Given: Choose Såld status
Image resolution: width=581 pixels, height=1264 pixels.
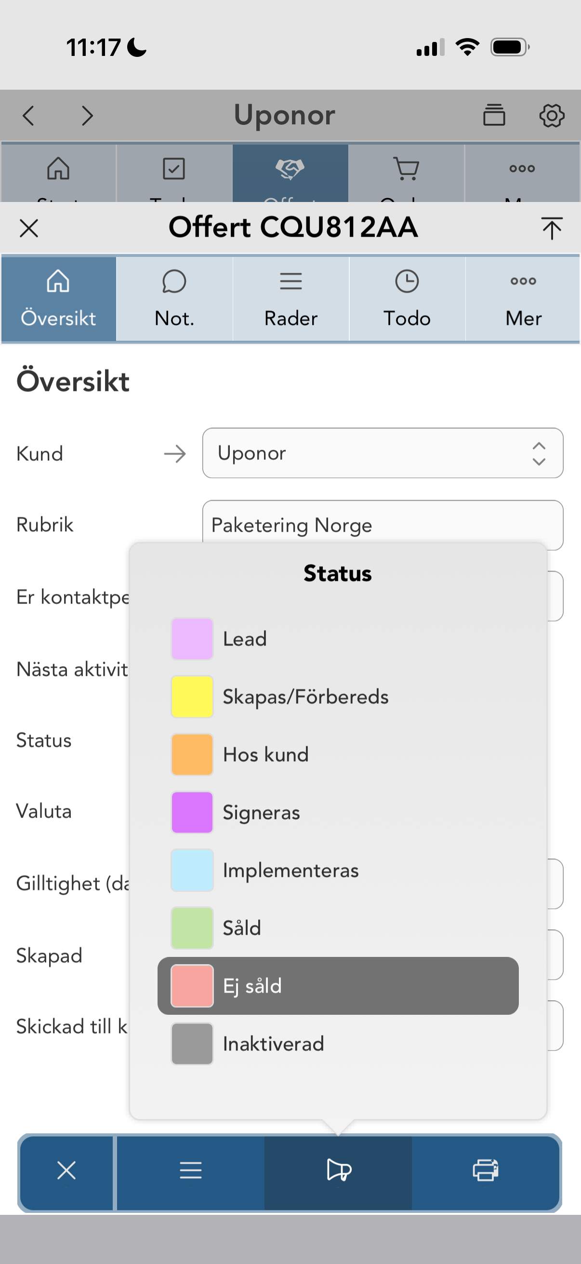Looking at the screenshot, I should click(x=338, y=928).
